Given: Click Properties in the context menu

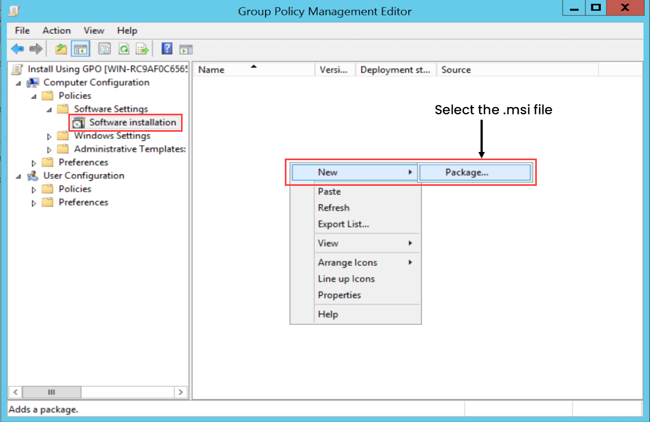Looking at the screenshot, I should pyautogui.click(x=339, y=295).
